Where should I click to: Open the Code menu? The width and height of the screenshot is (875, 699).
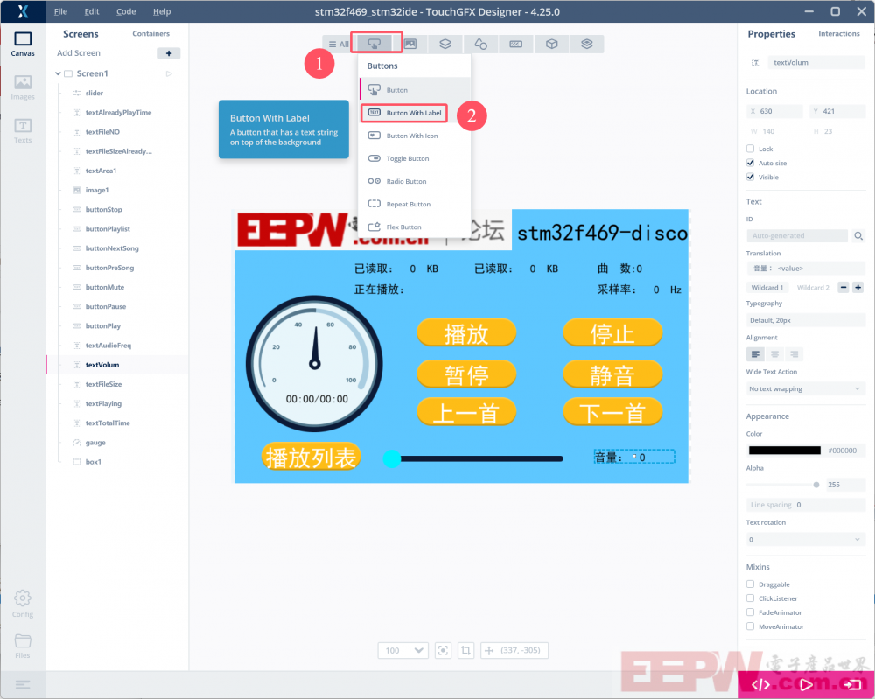126,11
